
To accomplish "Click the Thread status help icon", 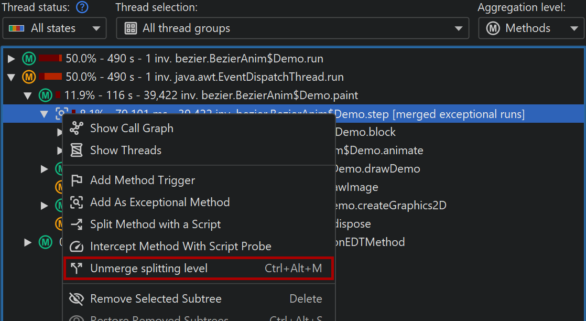I will point(82,8).
